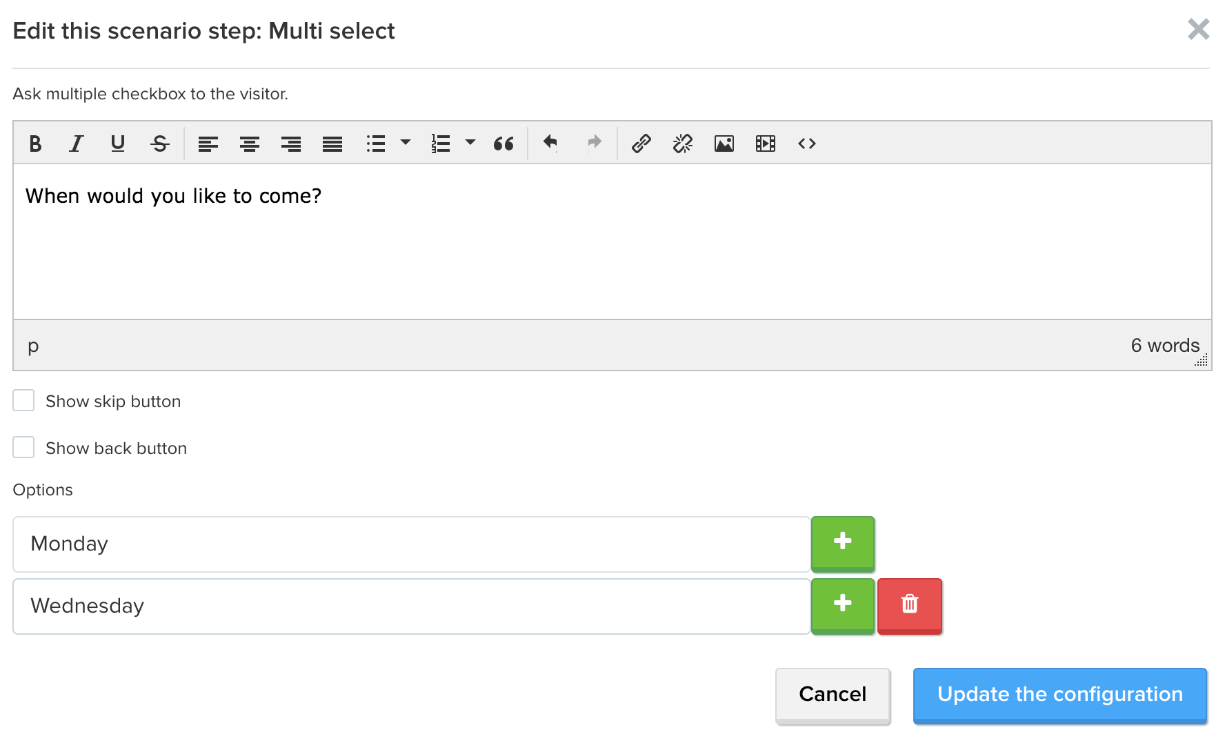Insert a blockquote
The width and height of the screenshot is (1225, 741).
click(x=504, y=144)
